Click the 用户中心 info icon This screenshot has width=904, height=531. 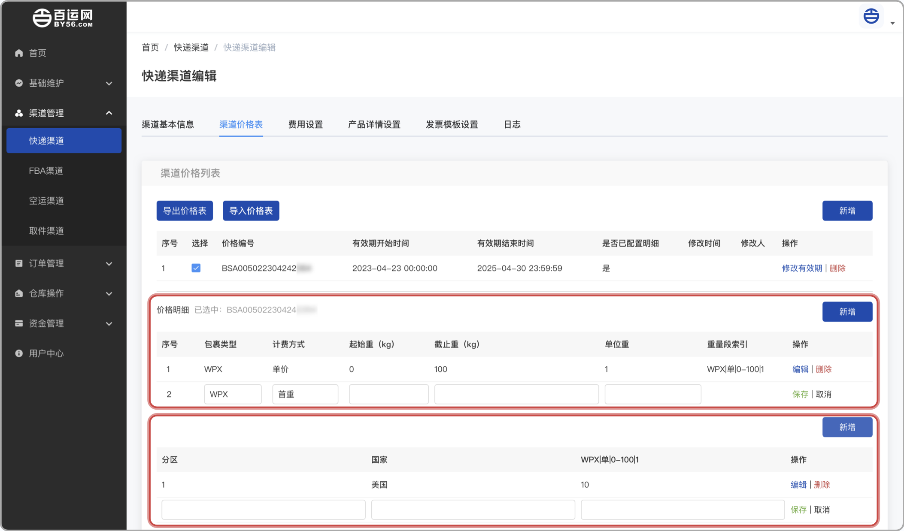coord(19,353)
